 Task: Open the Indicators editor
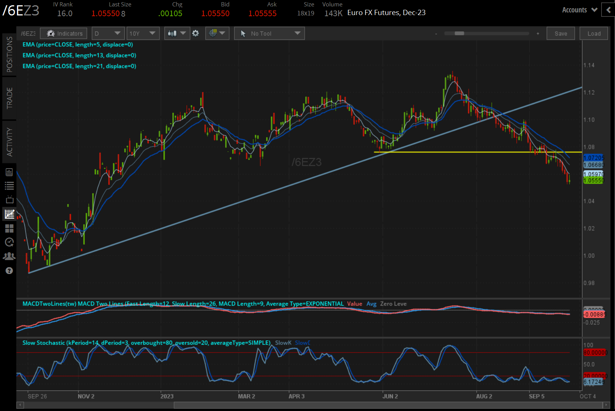tap(63, 33)
